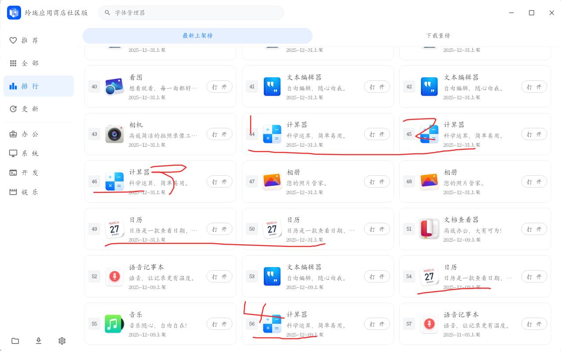
Task: Click the 日历 calendar icon at rank 54
Action: click(429, 276)
